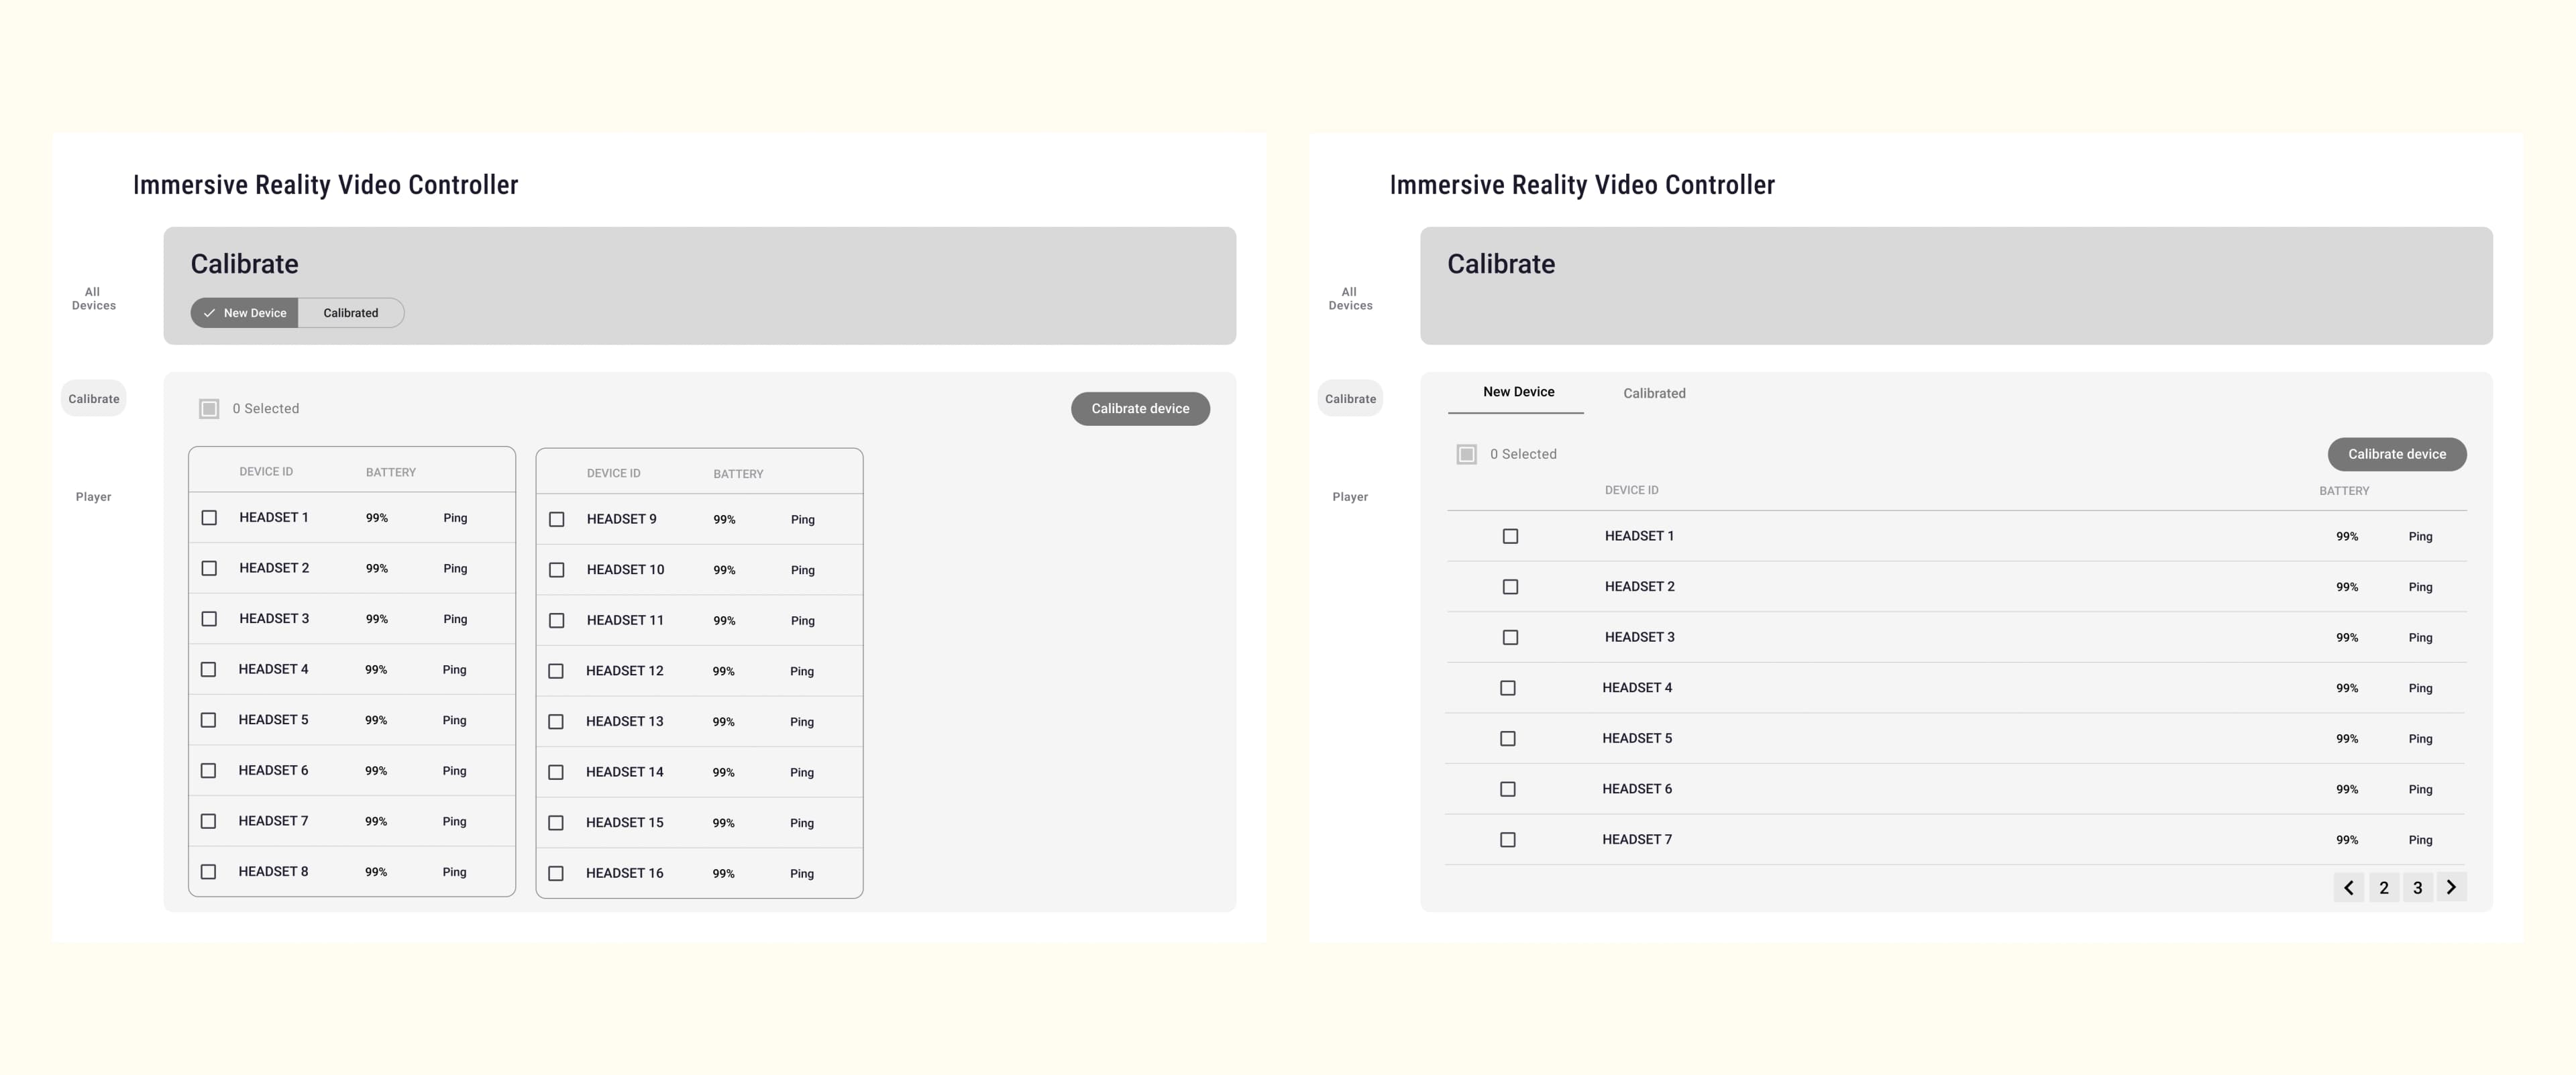Check HEADSET 12 checkbox

point(556,671)
